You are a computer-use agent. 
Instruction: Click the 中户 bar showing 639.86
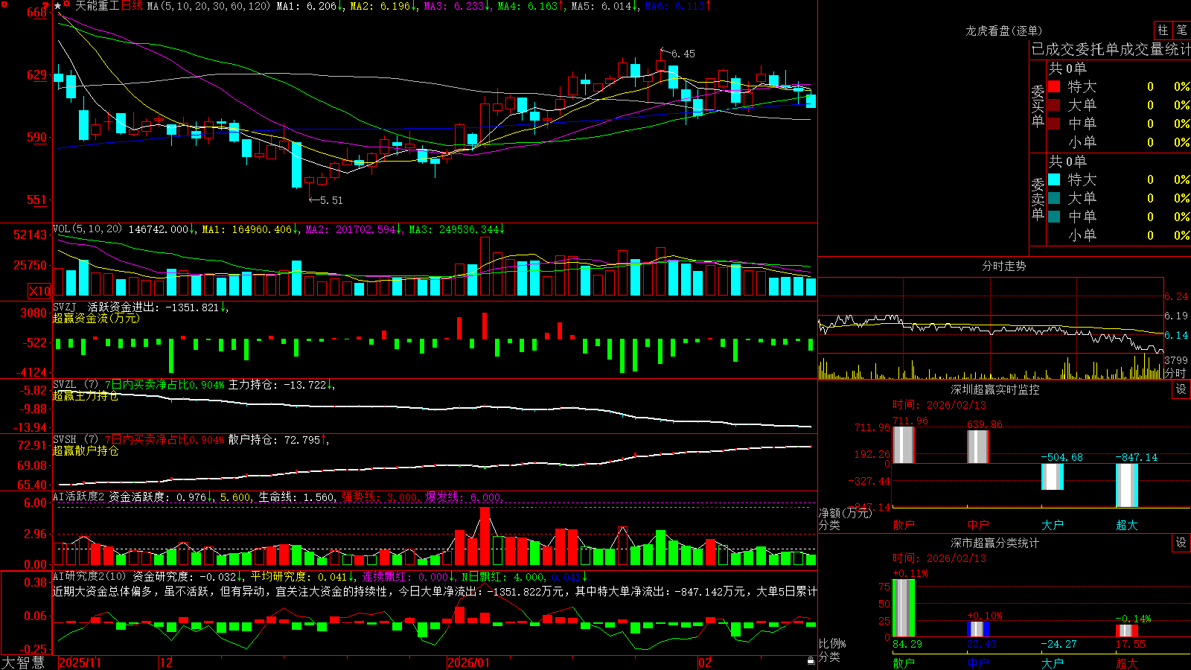click(x=978, y=446)
